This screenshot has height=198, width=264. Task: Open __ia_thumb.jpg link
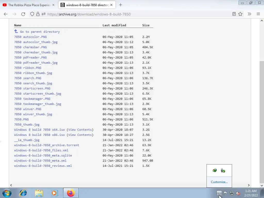[x=27, y=140]
